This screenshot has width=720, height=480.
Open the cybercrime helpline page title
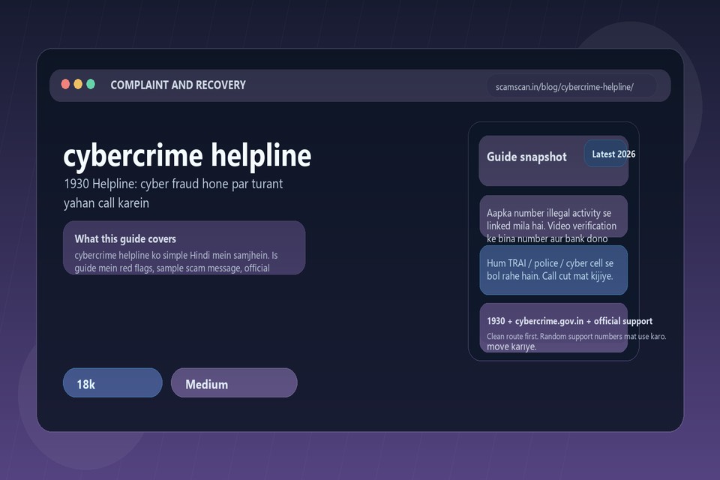coord(187,157)
